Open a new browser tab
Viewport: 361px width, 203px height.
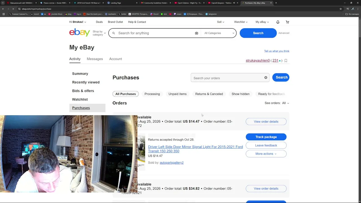pos(276,3)
